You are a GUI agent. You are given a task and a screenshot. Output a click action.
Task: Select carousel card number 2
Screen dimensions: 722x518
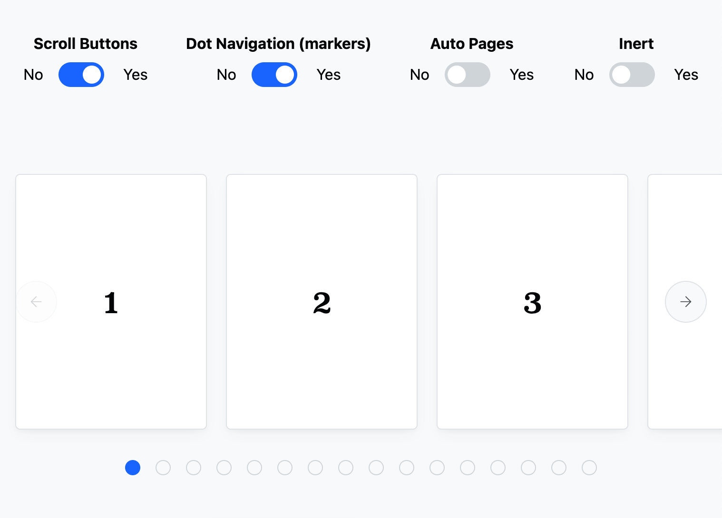322,302
